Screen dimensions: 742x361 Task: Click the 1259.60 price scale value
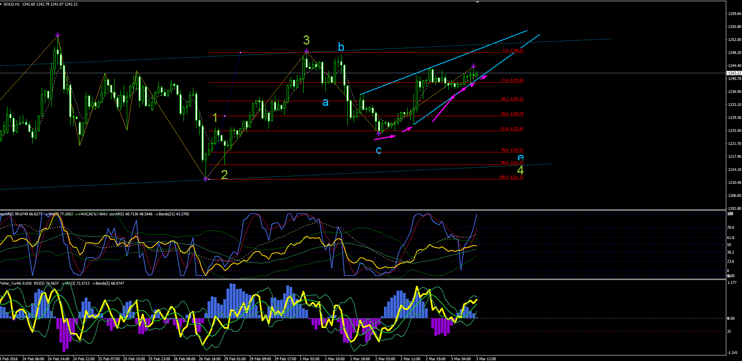[x=735, y=14]
